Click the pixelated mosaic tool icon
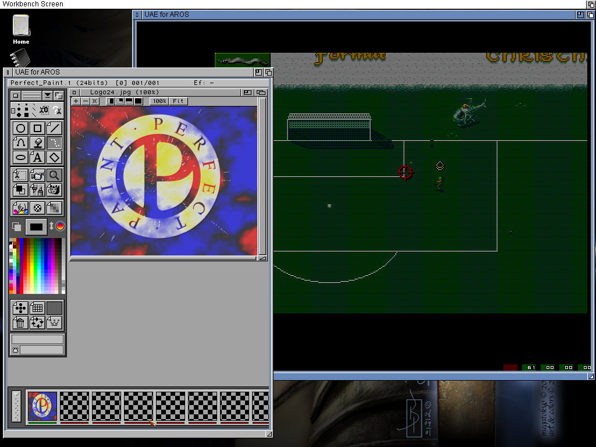596x447 pixels. [x=54, y=208]
